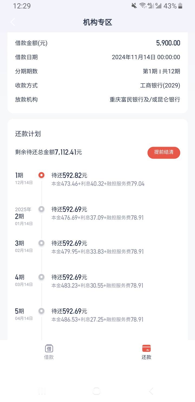Tap the muted sound status icon
The height and width of the screenshot is (402, 195).
point(134,6)
